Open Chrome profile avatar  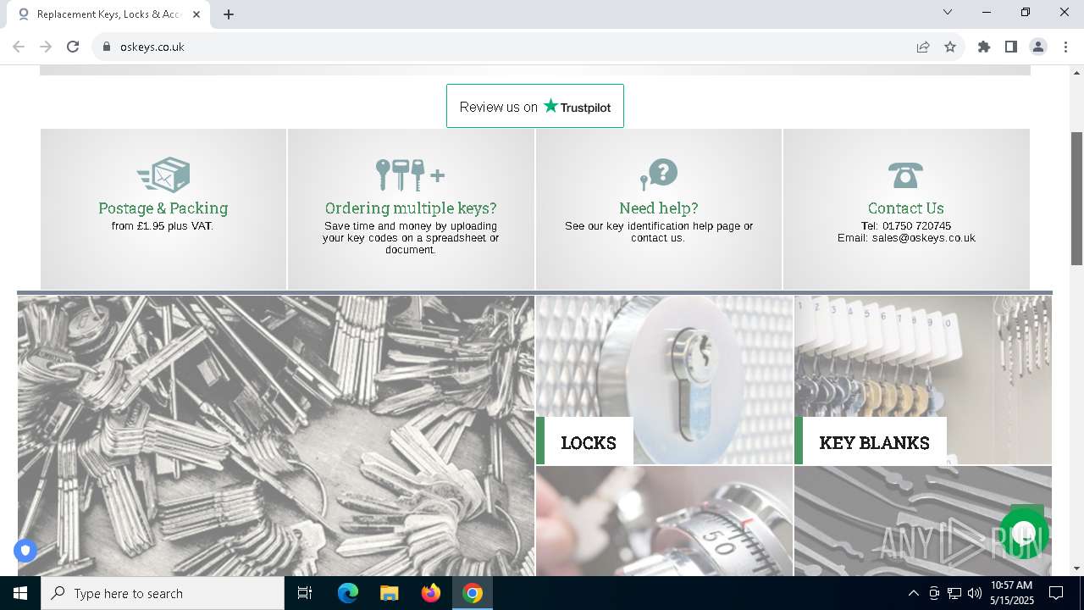click(1038, 47)
